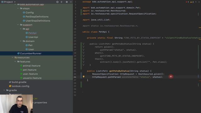Click the pathParam call on line 26
Screen dimensions: 201x113
pos(114,77)
